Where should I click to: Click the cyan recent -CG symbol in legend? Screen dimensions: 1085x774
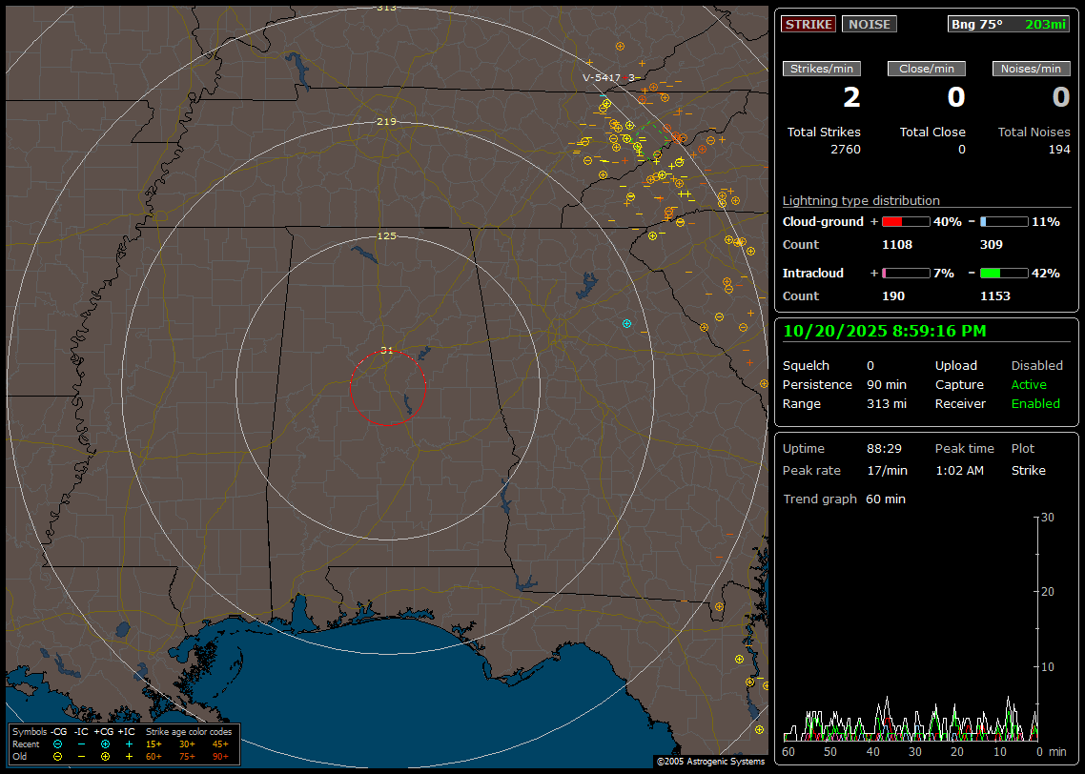(x=57, y=743)
